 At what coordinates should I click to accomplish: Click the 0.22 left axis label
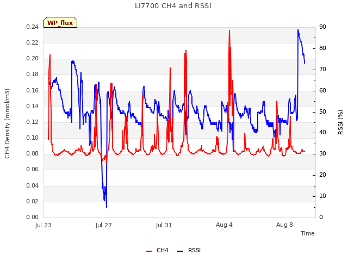33,42
